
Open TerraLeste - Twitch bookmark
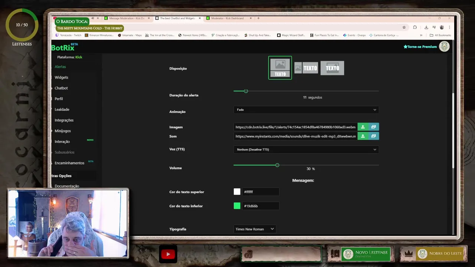[68, 35]
